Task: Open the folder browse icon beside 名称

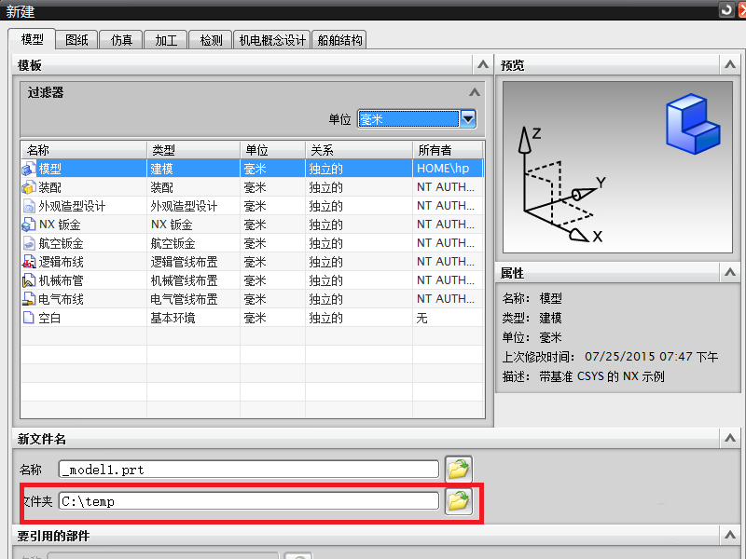Action: pos(458,469)
